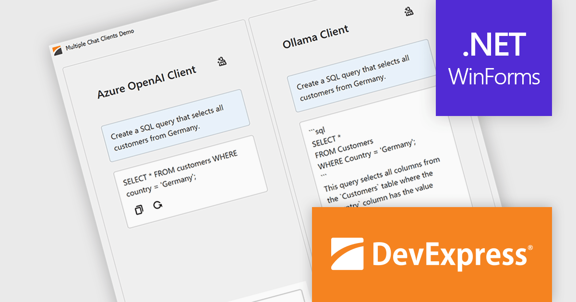Click the 'FROM Customers' line in Ollama response
Image resolution: width=576 pixels, height=302 pixels.
344,149
